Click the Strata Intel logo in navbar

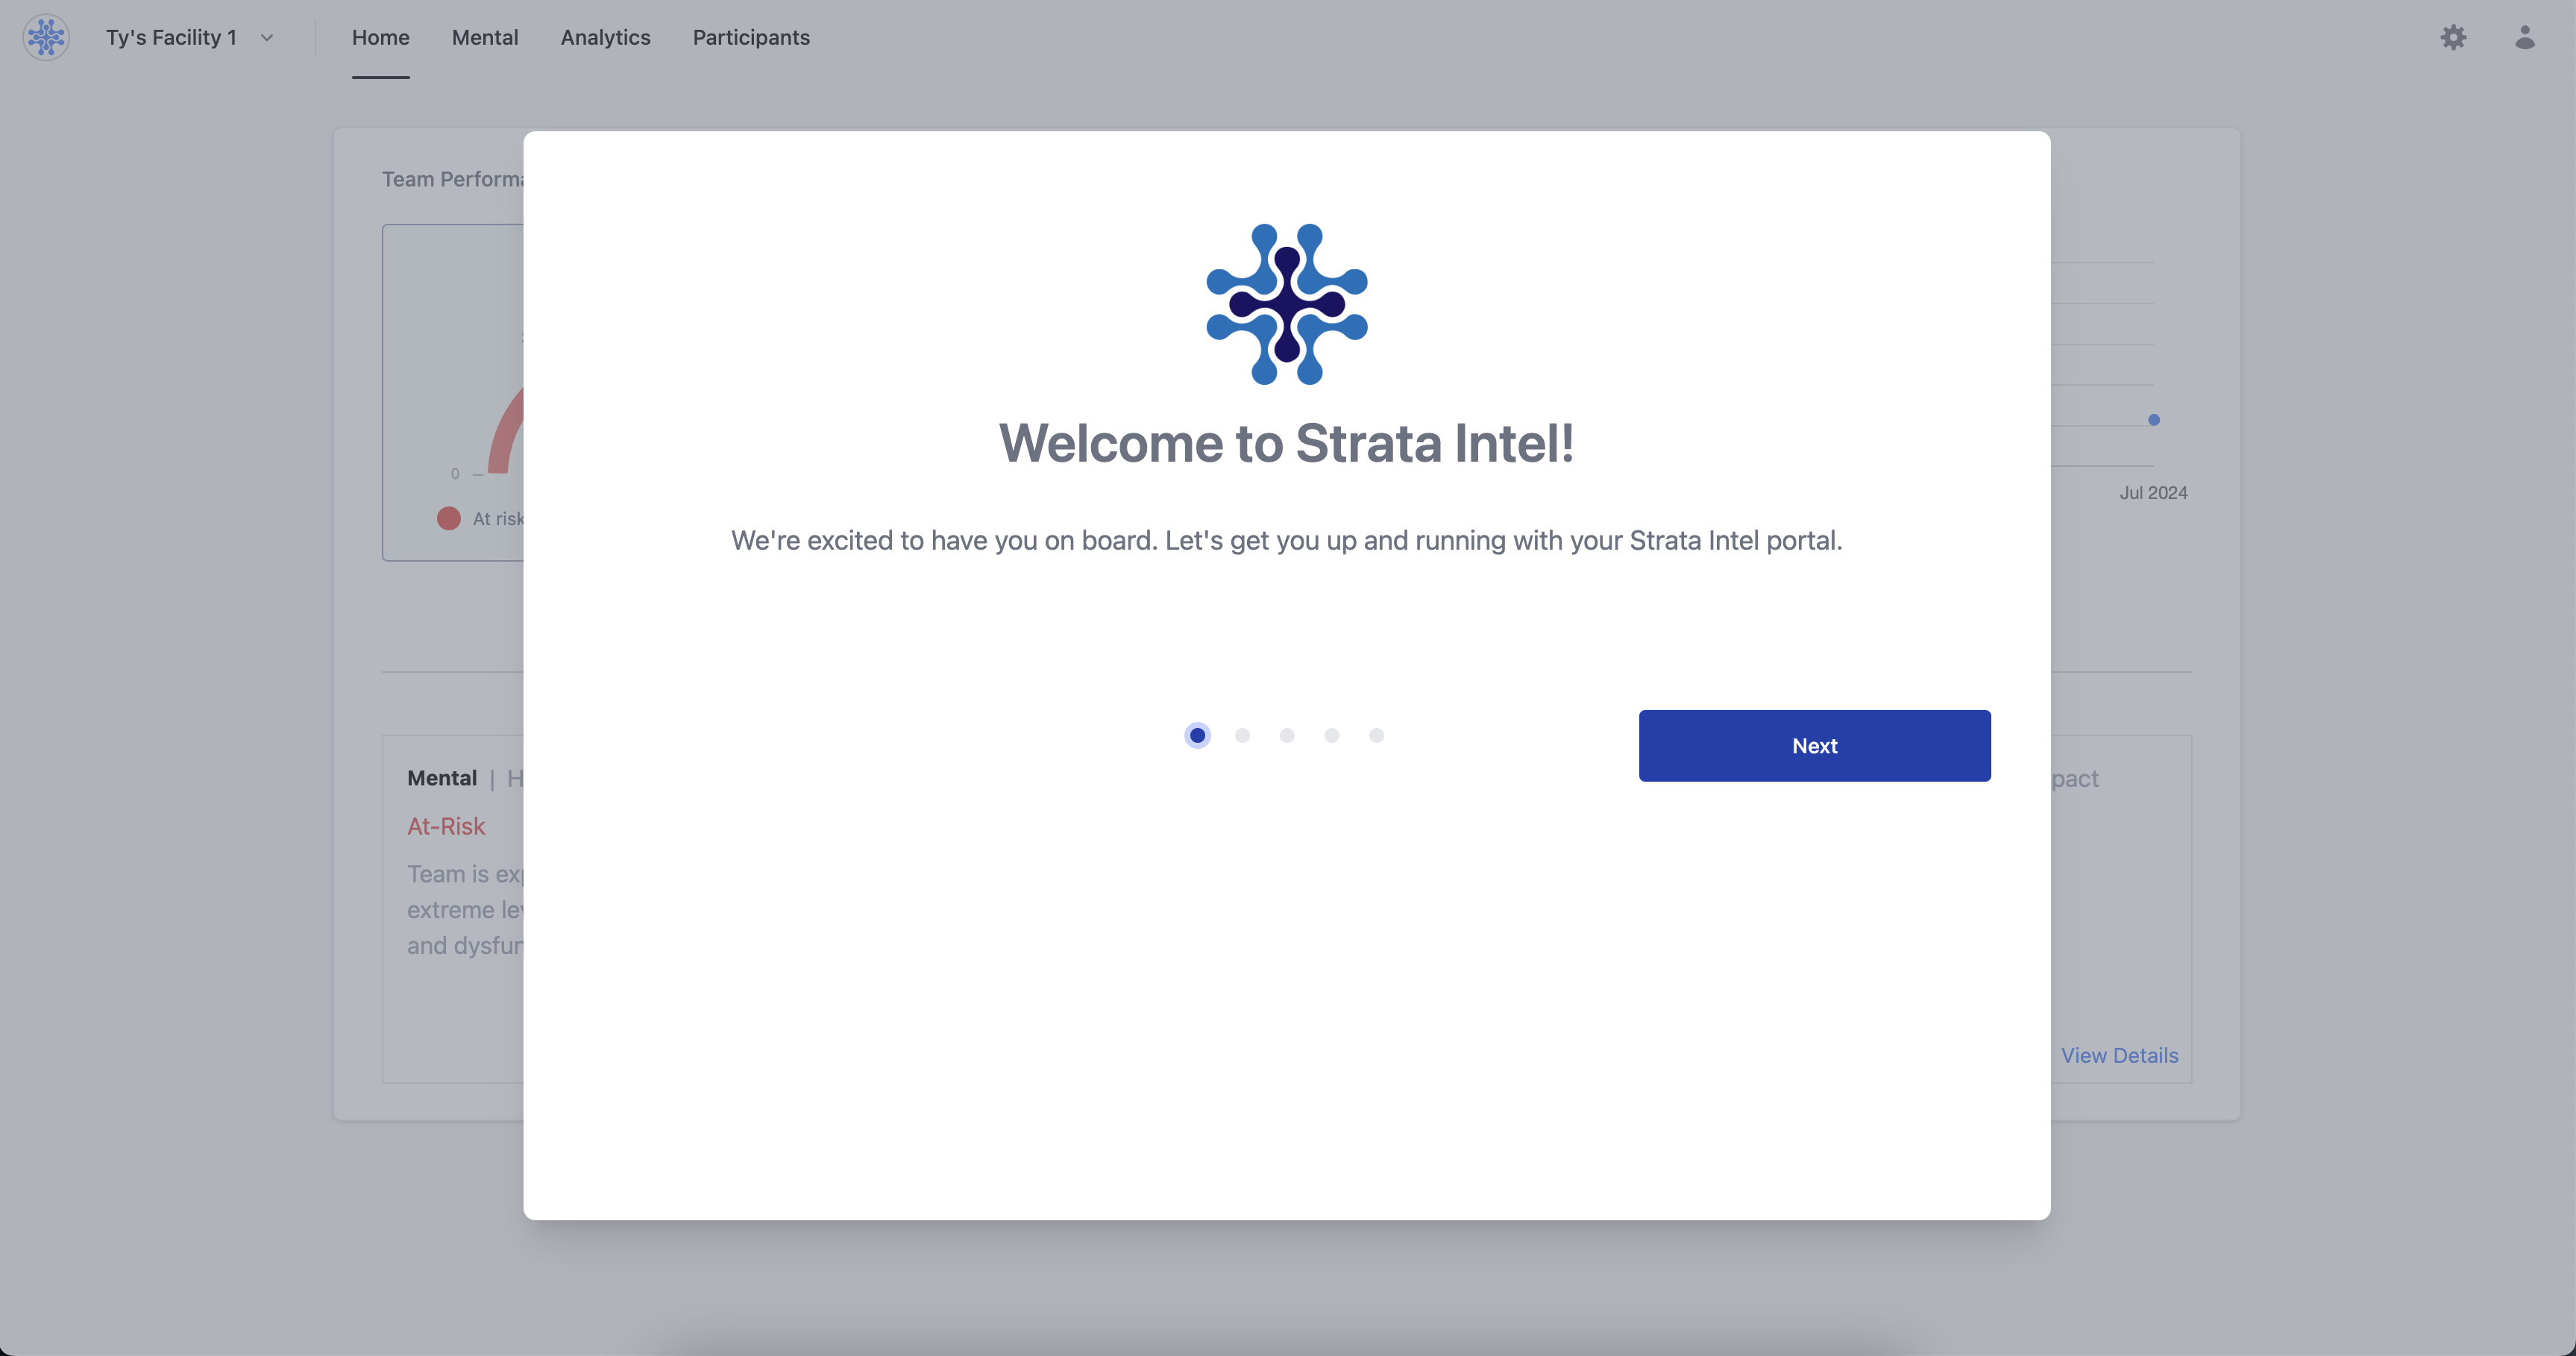[46, 38]
